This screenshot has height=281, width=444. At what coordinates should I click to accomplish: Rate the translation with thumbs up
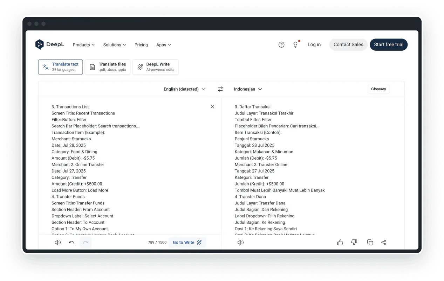(340, 242)
